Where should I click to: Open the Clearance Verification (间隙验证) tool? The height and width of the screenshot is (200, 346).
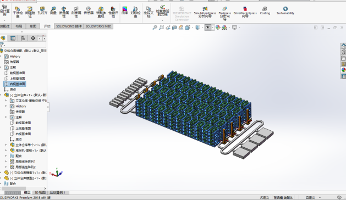pyautogui.click(x=30, y=12)
